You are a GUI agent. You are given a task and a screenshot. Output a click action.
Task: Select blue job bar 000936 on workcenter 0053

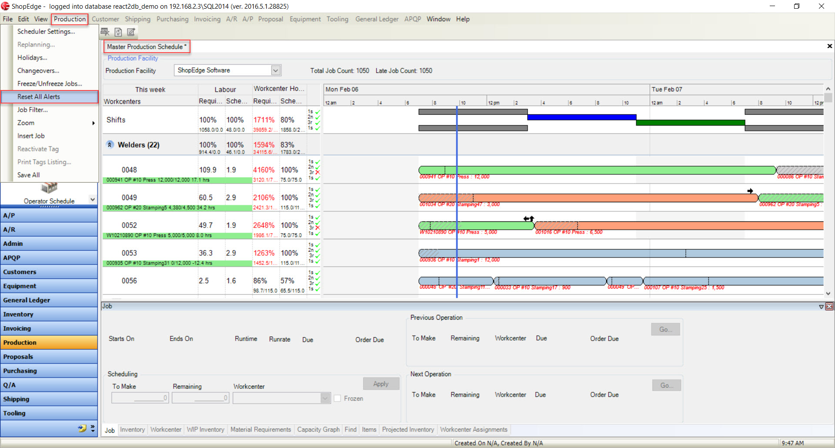[x=621, y=253]
